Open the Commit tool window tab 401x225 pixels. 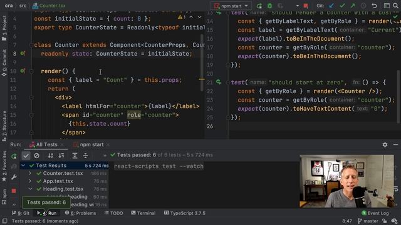pos(4,63)
